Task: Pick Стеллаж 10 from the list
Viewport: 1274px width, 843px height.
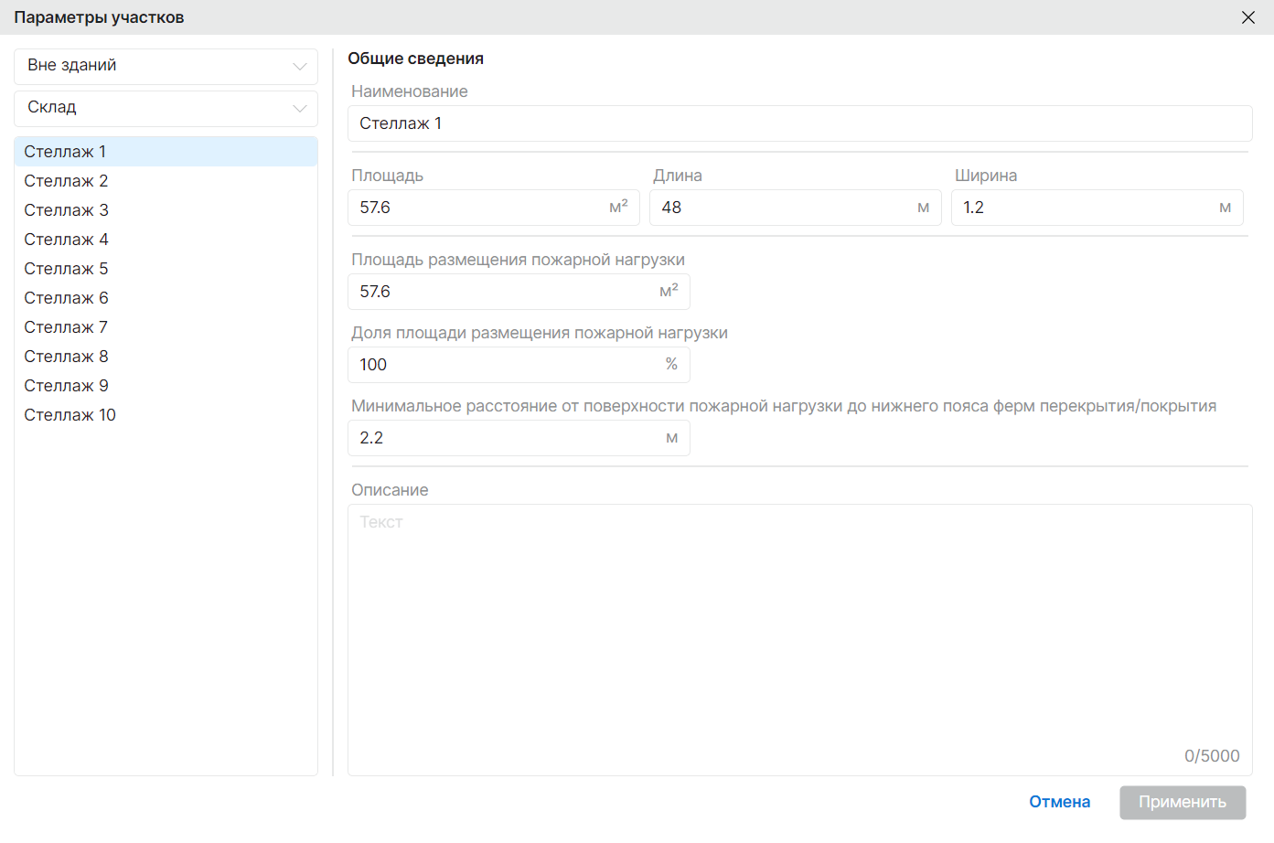Action: [166, 415]
